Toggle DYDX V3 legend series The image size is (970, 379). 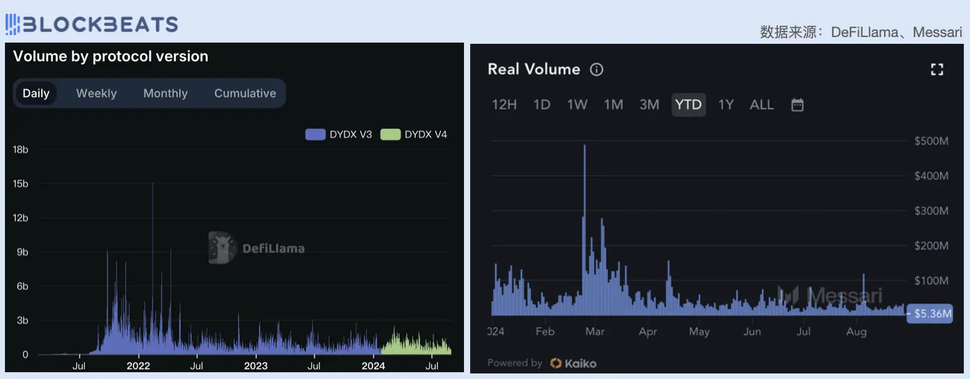click(x=339, y=135)
